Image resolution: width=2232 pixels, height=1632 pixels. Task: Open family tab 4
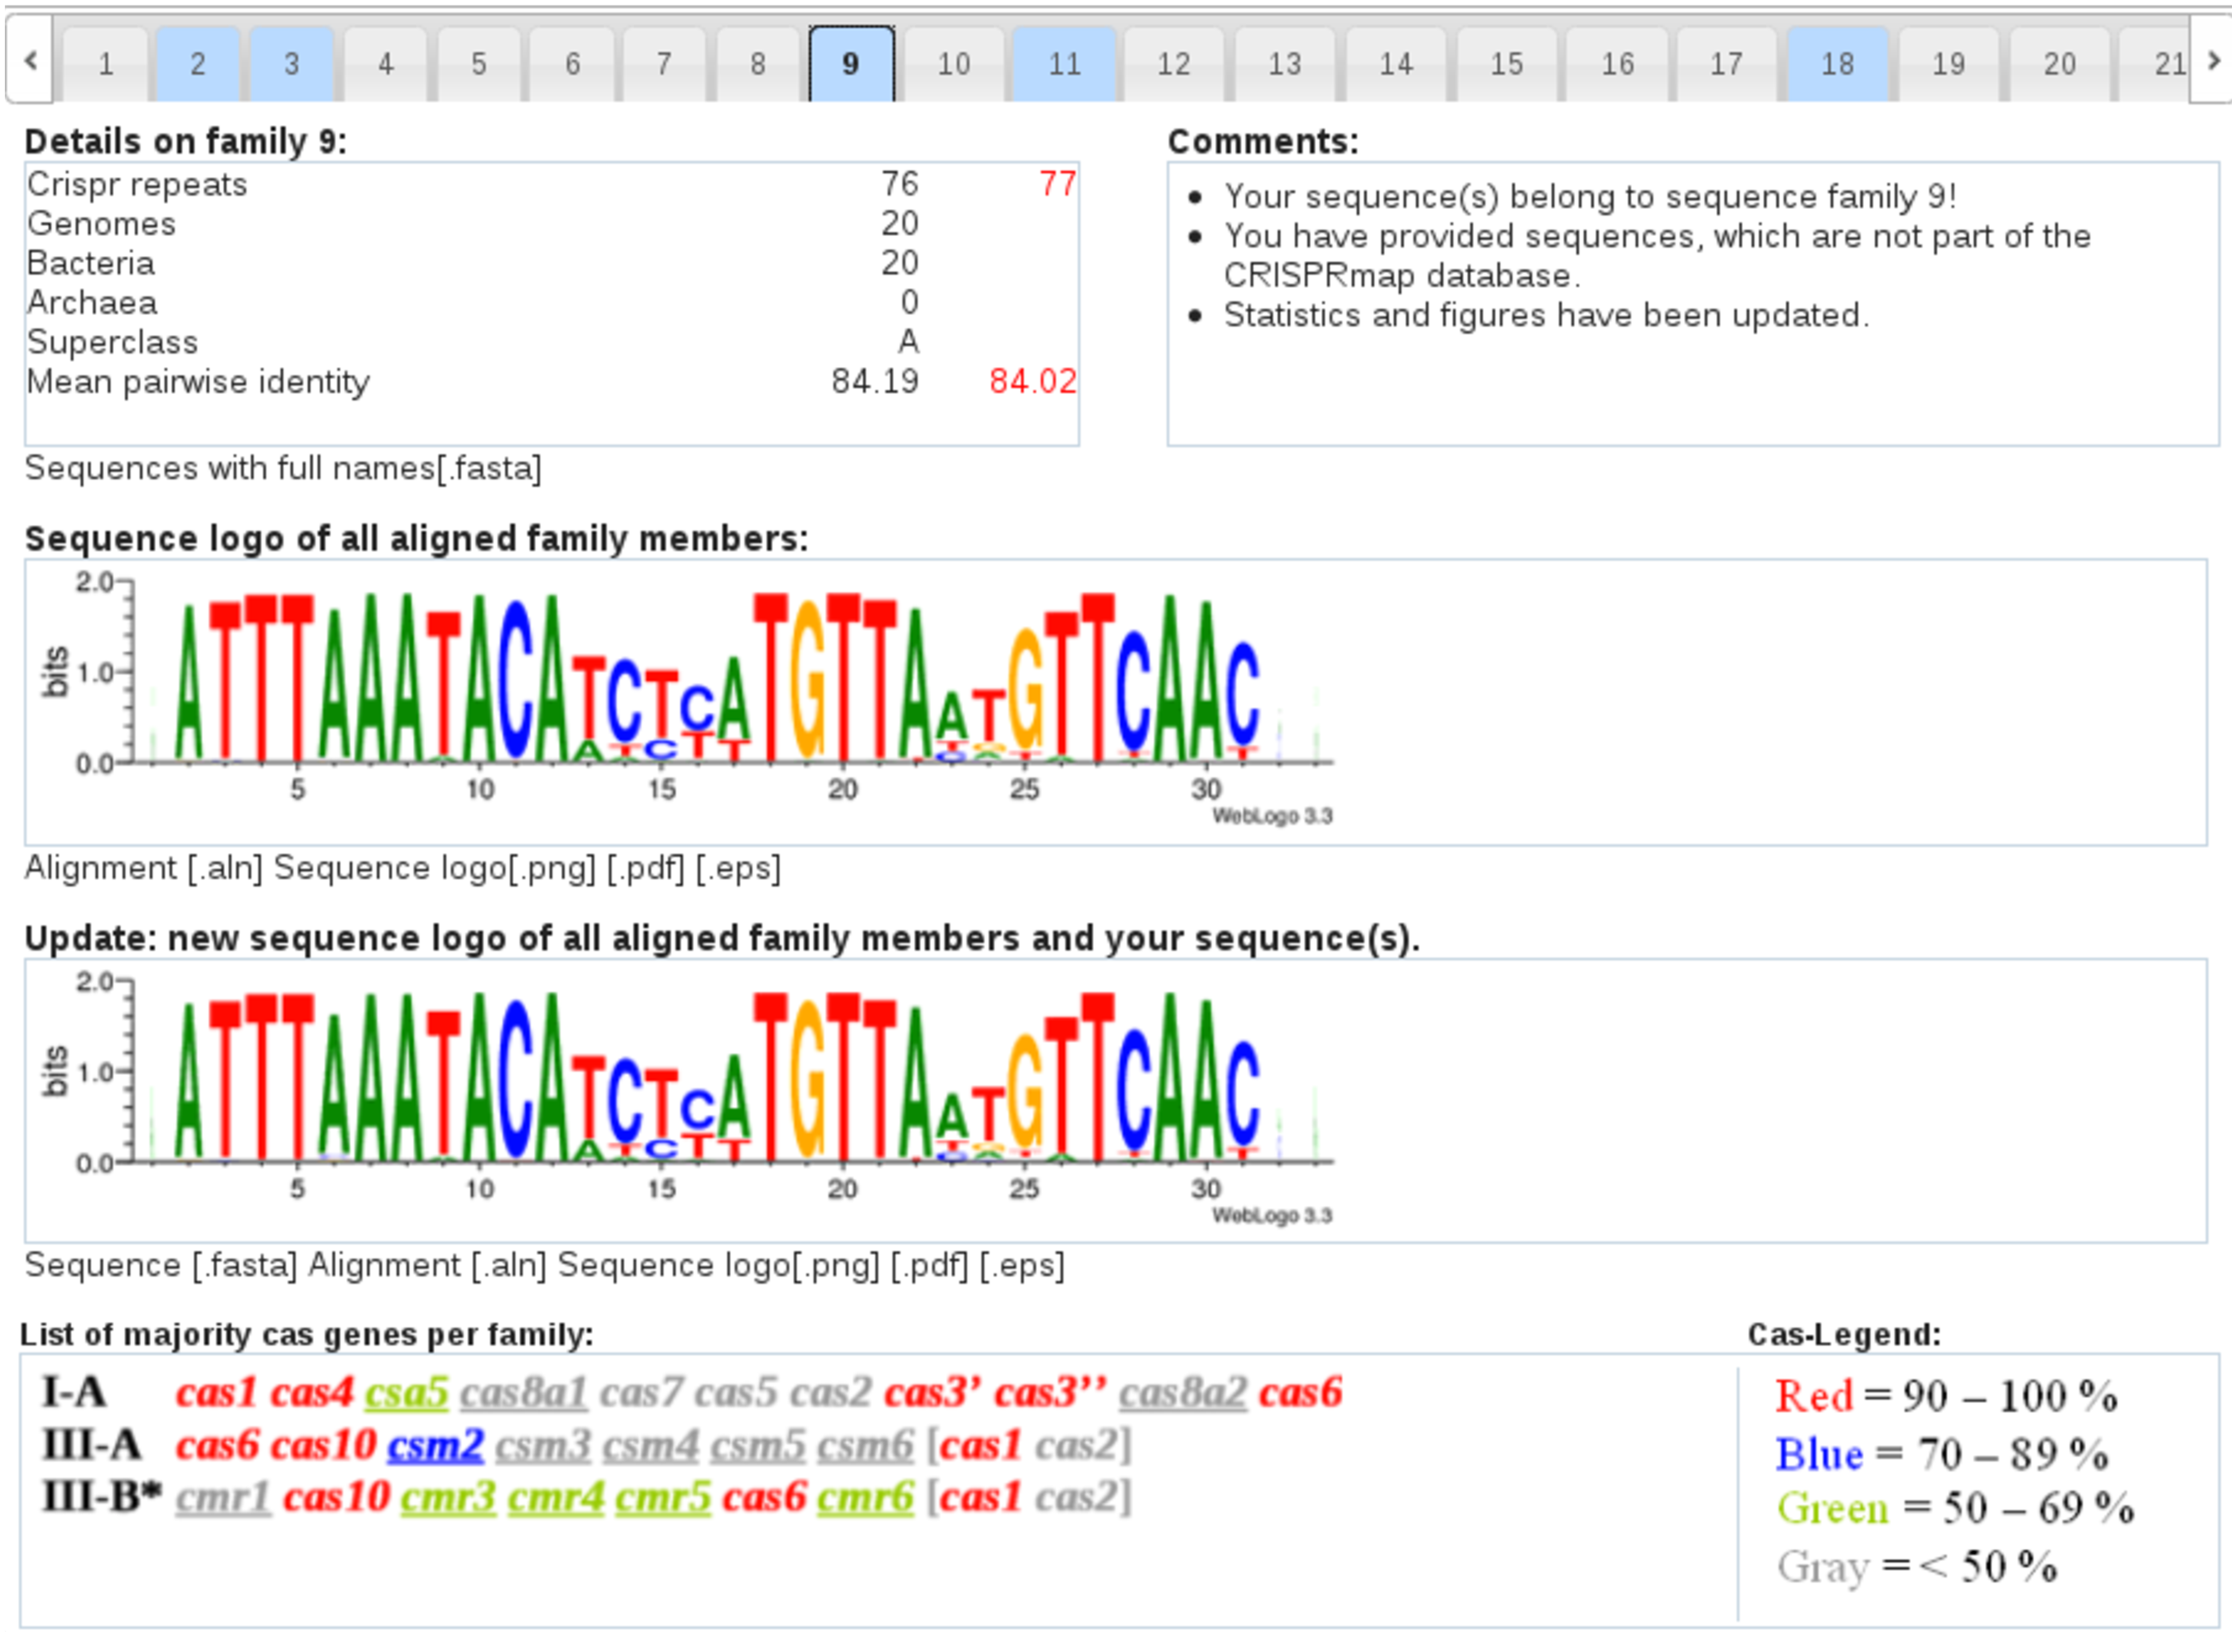click(385, 64)
